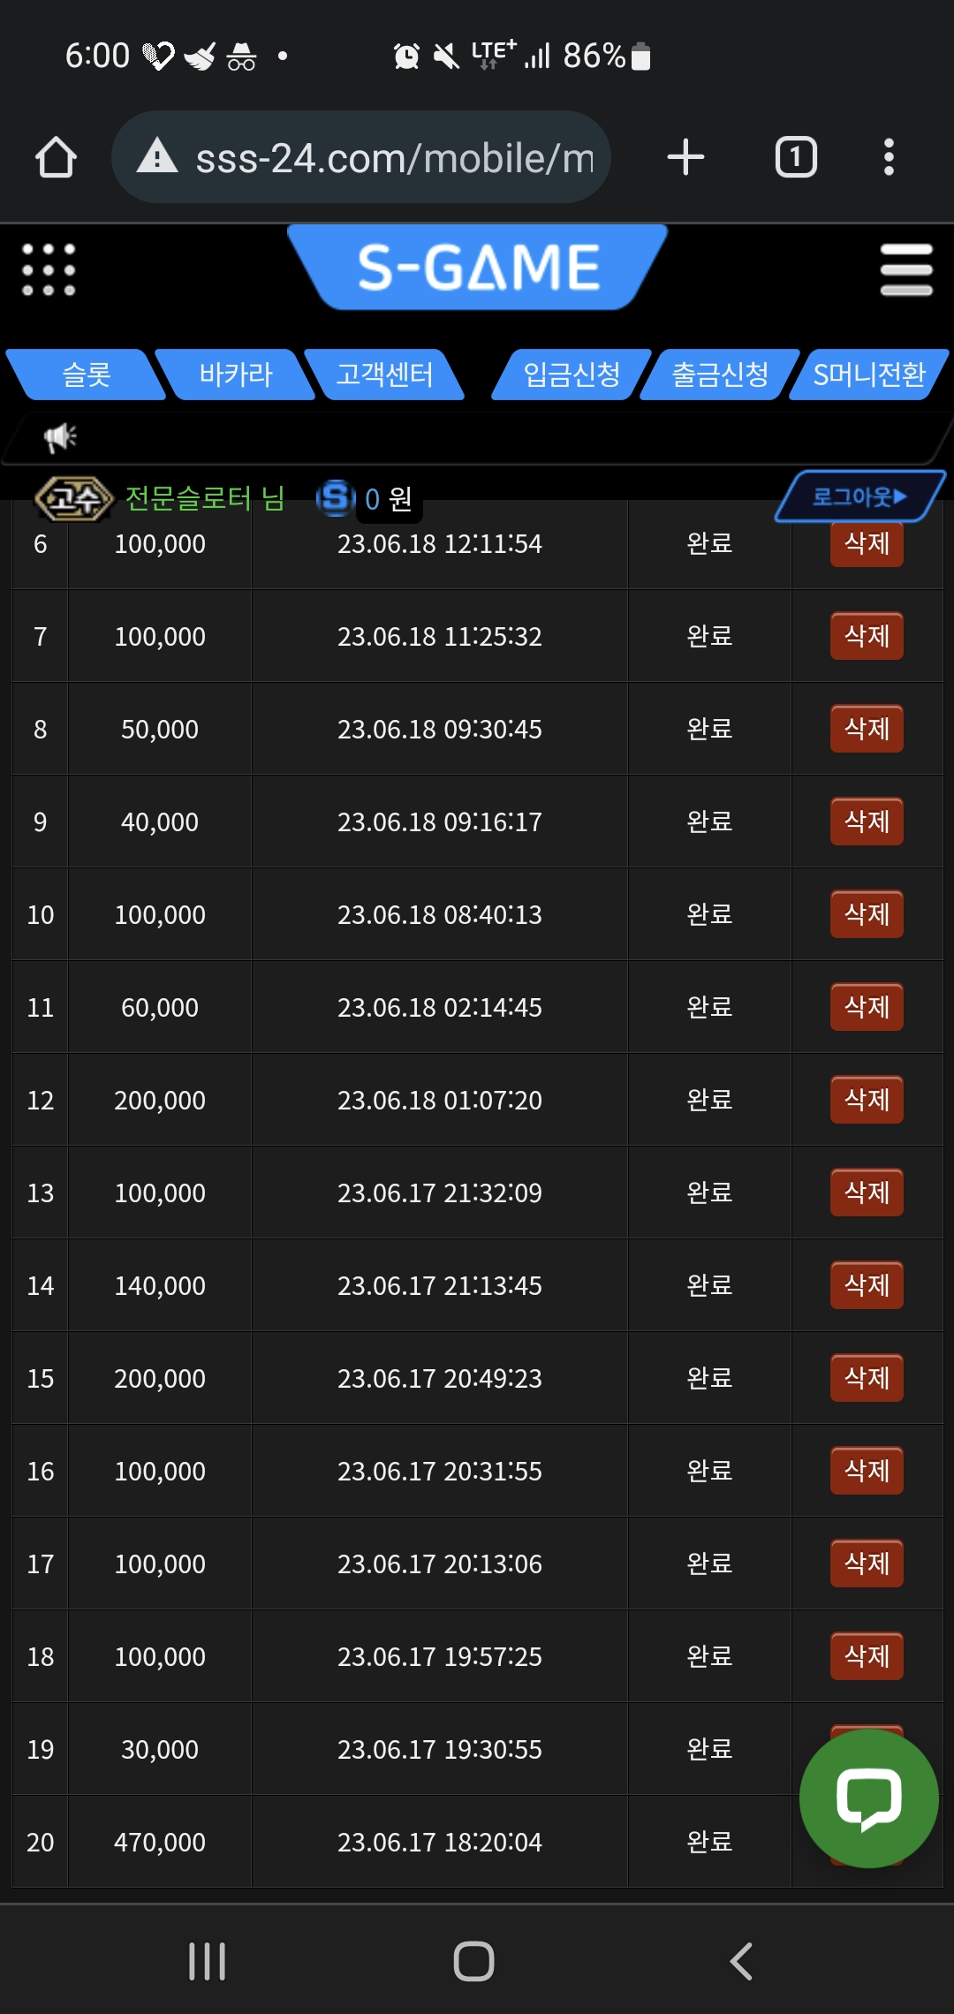Click the S-GAME logo
Viewport: 954px width, 2014px height.
click(x=478, y=267)
